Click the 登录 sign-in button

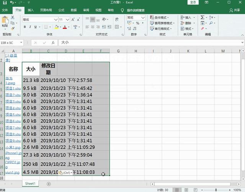pyautogui.click(x=193, y=2)
